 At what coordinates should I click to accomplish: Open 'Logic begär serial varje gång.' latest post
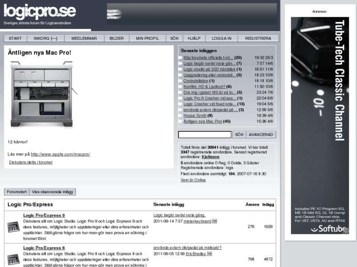(x=179, y=215)
